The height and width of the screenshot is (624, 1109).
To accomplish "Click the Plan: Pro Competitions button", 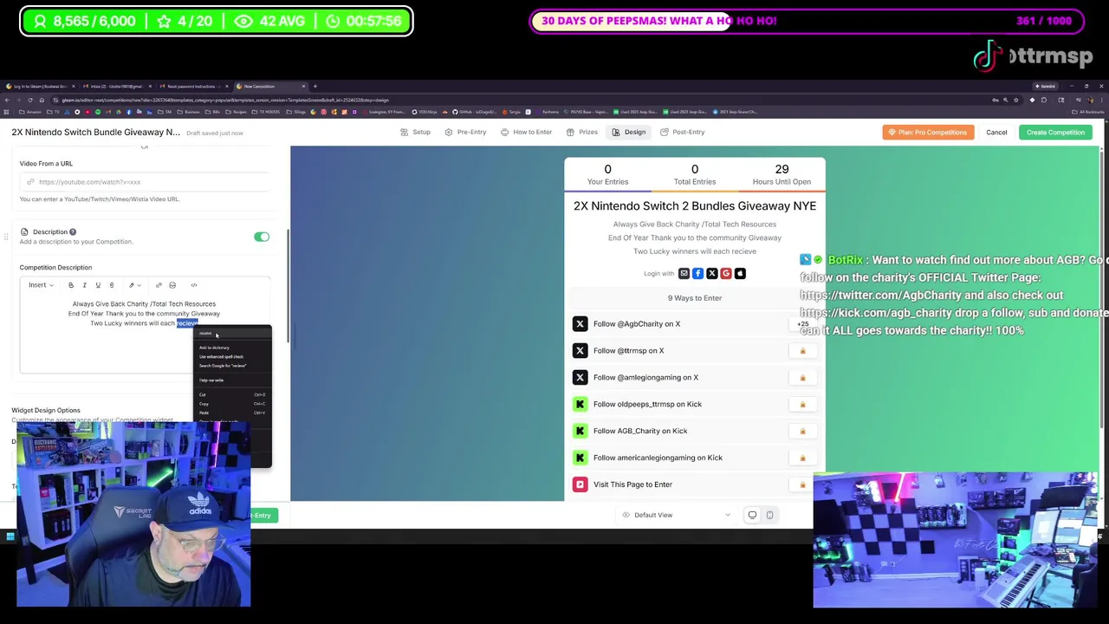I will pyautogui.click(x=926, y=132).
